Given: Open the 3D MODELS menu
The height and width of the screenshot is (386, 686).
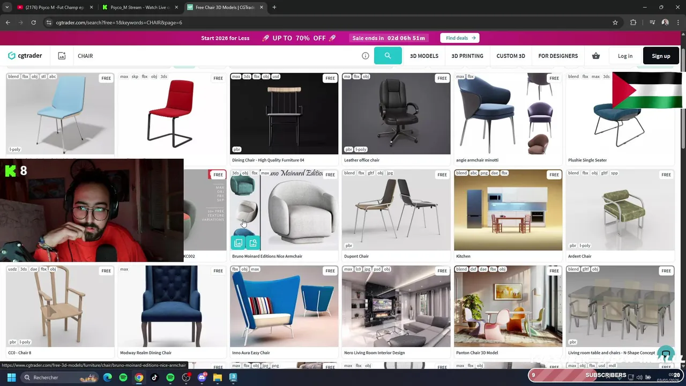Looking at the screenshot, I should 424,56.
